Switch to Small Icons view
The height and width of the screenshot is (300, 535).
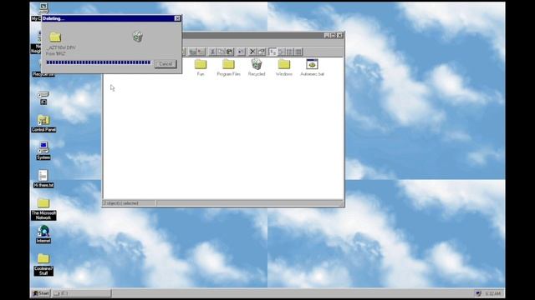coord(281,52)
